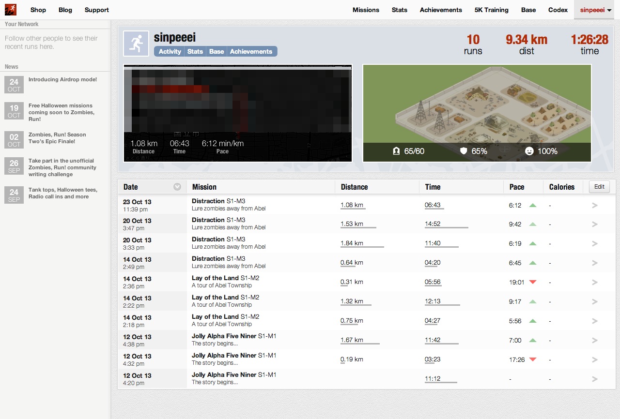This screenshot has width=620, height=419.
Task: Click the smiley morale icon showing 100%
Action: tap(529, 151)
